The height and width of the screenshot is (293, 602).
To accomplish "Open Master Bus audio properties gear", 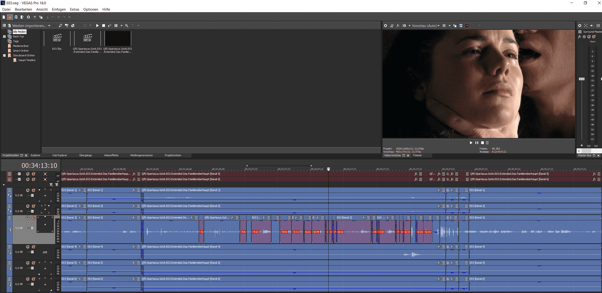I will click(x=579, y=26).
